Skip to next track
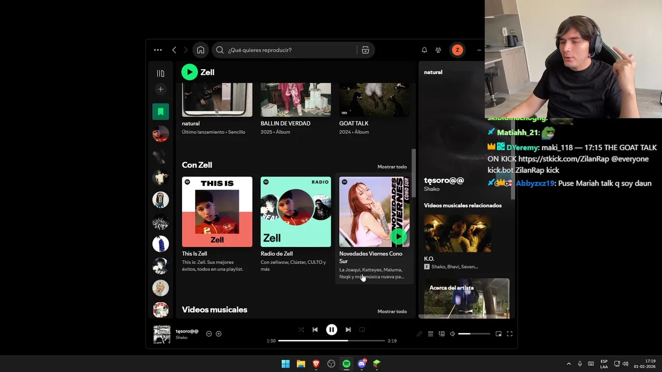 click(x=348, y=330)
